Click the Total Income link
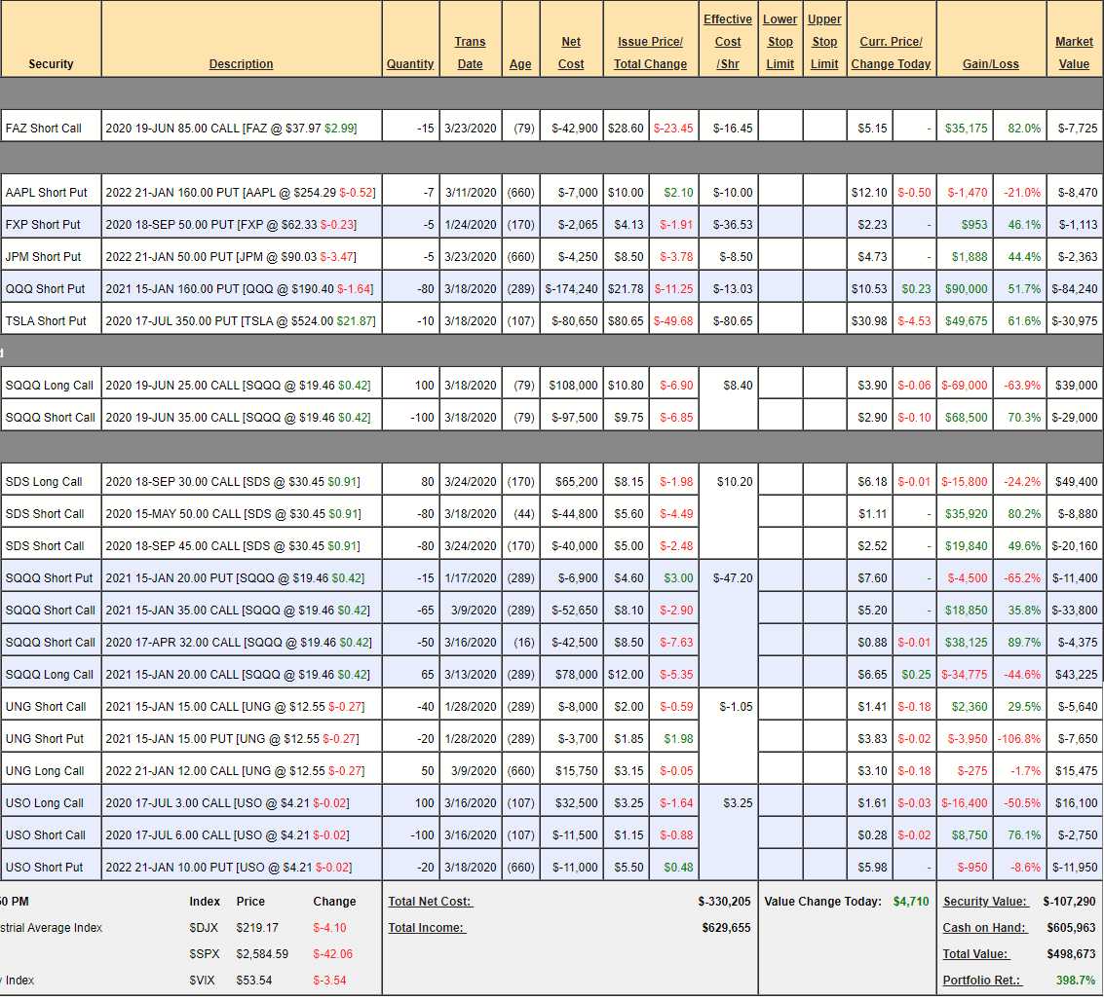1104x1000 pixels. 427,928
